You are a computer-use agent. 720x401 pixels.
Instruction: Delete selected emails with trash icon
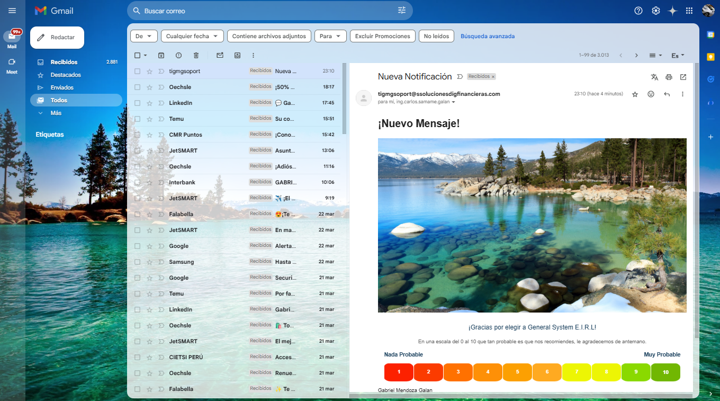[x=196, y=55]
